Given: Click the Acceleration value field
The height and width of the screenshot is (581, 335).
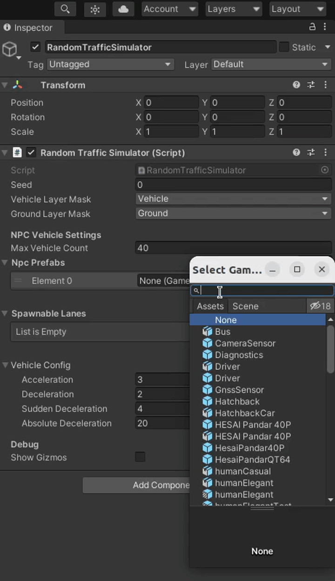Looking at the screenshot, I should [163, 380].
